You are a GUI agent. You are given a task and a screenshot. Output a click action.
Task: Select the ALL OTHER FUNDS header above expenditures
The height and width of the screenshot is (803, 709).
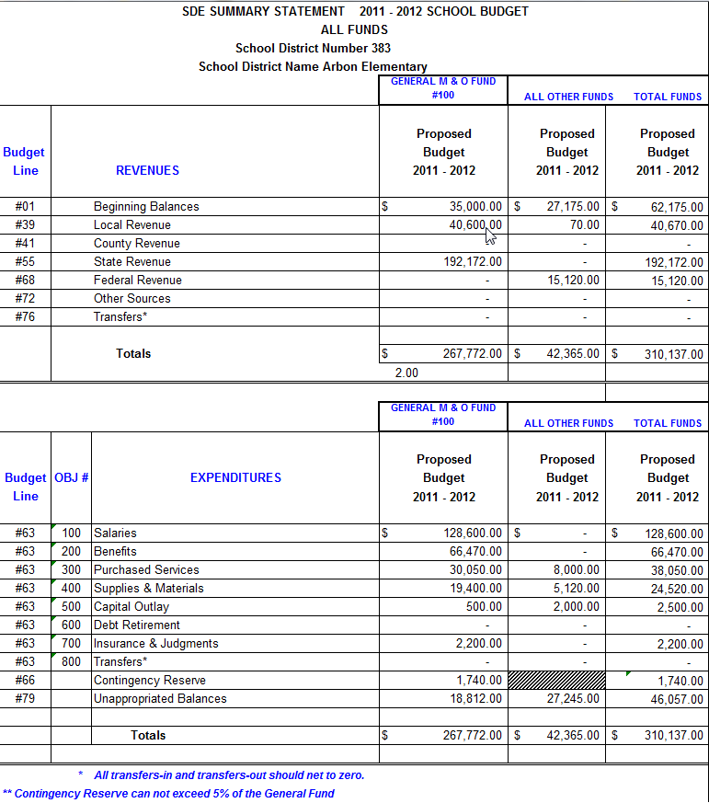[x=568, y=423]
